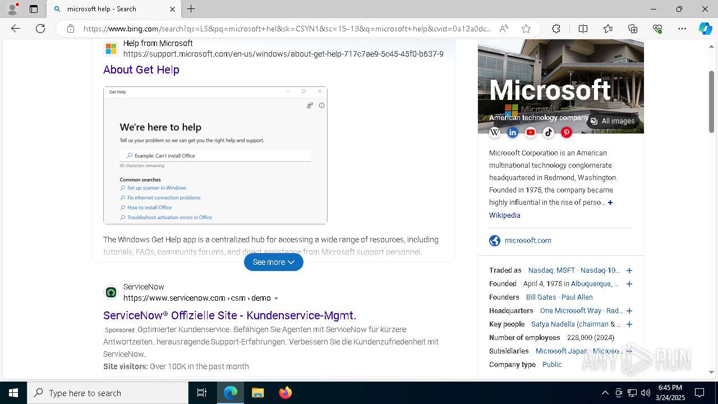View All images of Microsoft
This screenshot has height=404, width=718.
tap(613, 121)
